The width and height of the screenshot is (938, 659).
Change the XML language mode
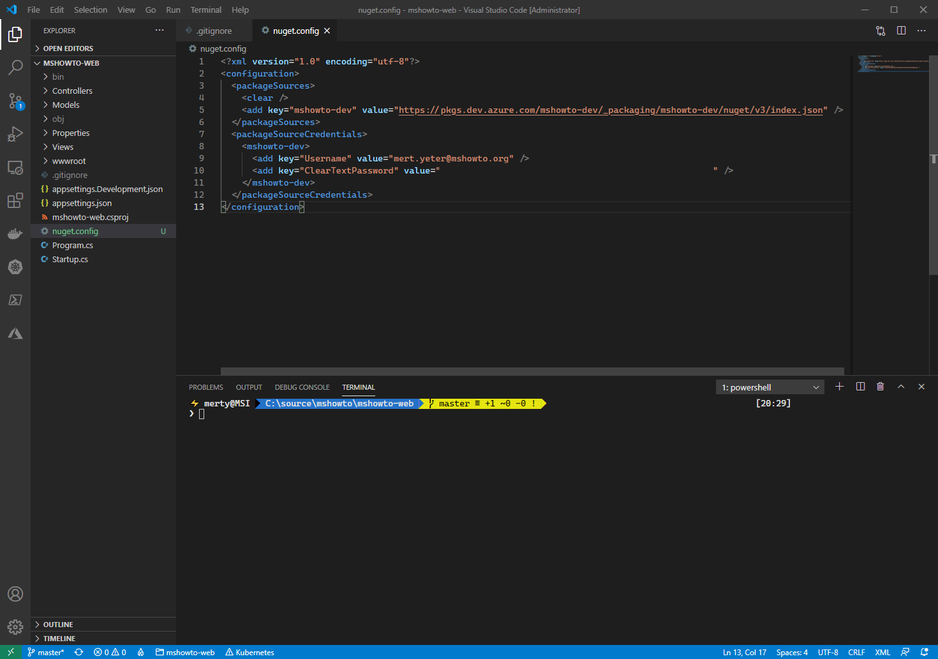882,652
